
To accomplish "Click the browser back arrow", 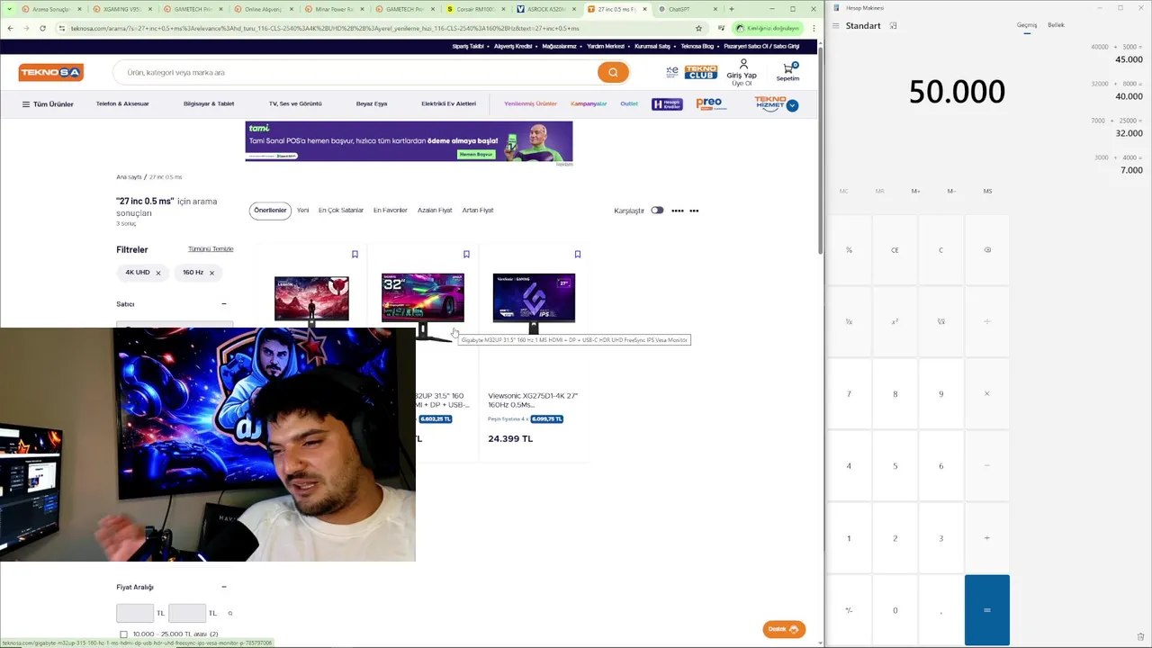I will [x=10, y=28].
